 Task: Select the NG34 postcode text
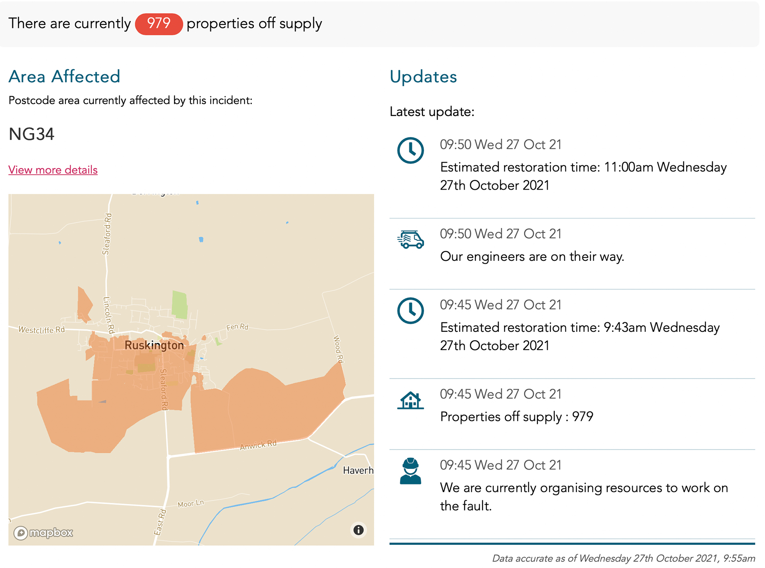point(31,134)
